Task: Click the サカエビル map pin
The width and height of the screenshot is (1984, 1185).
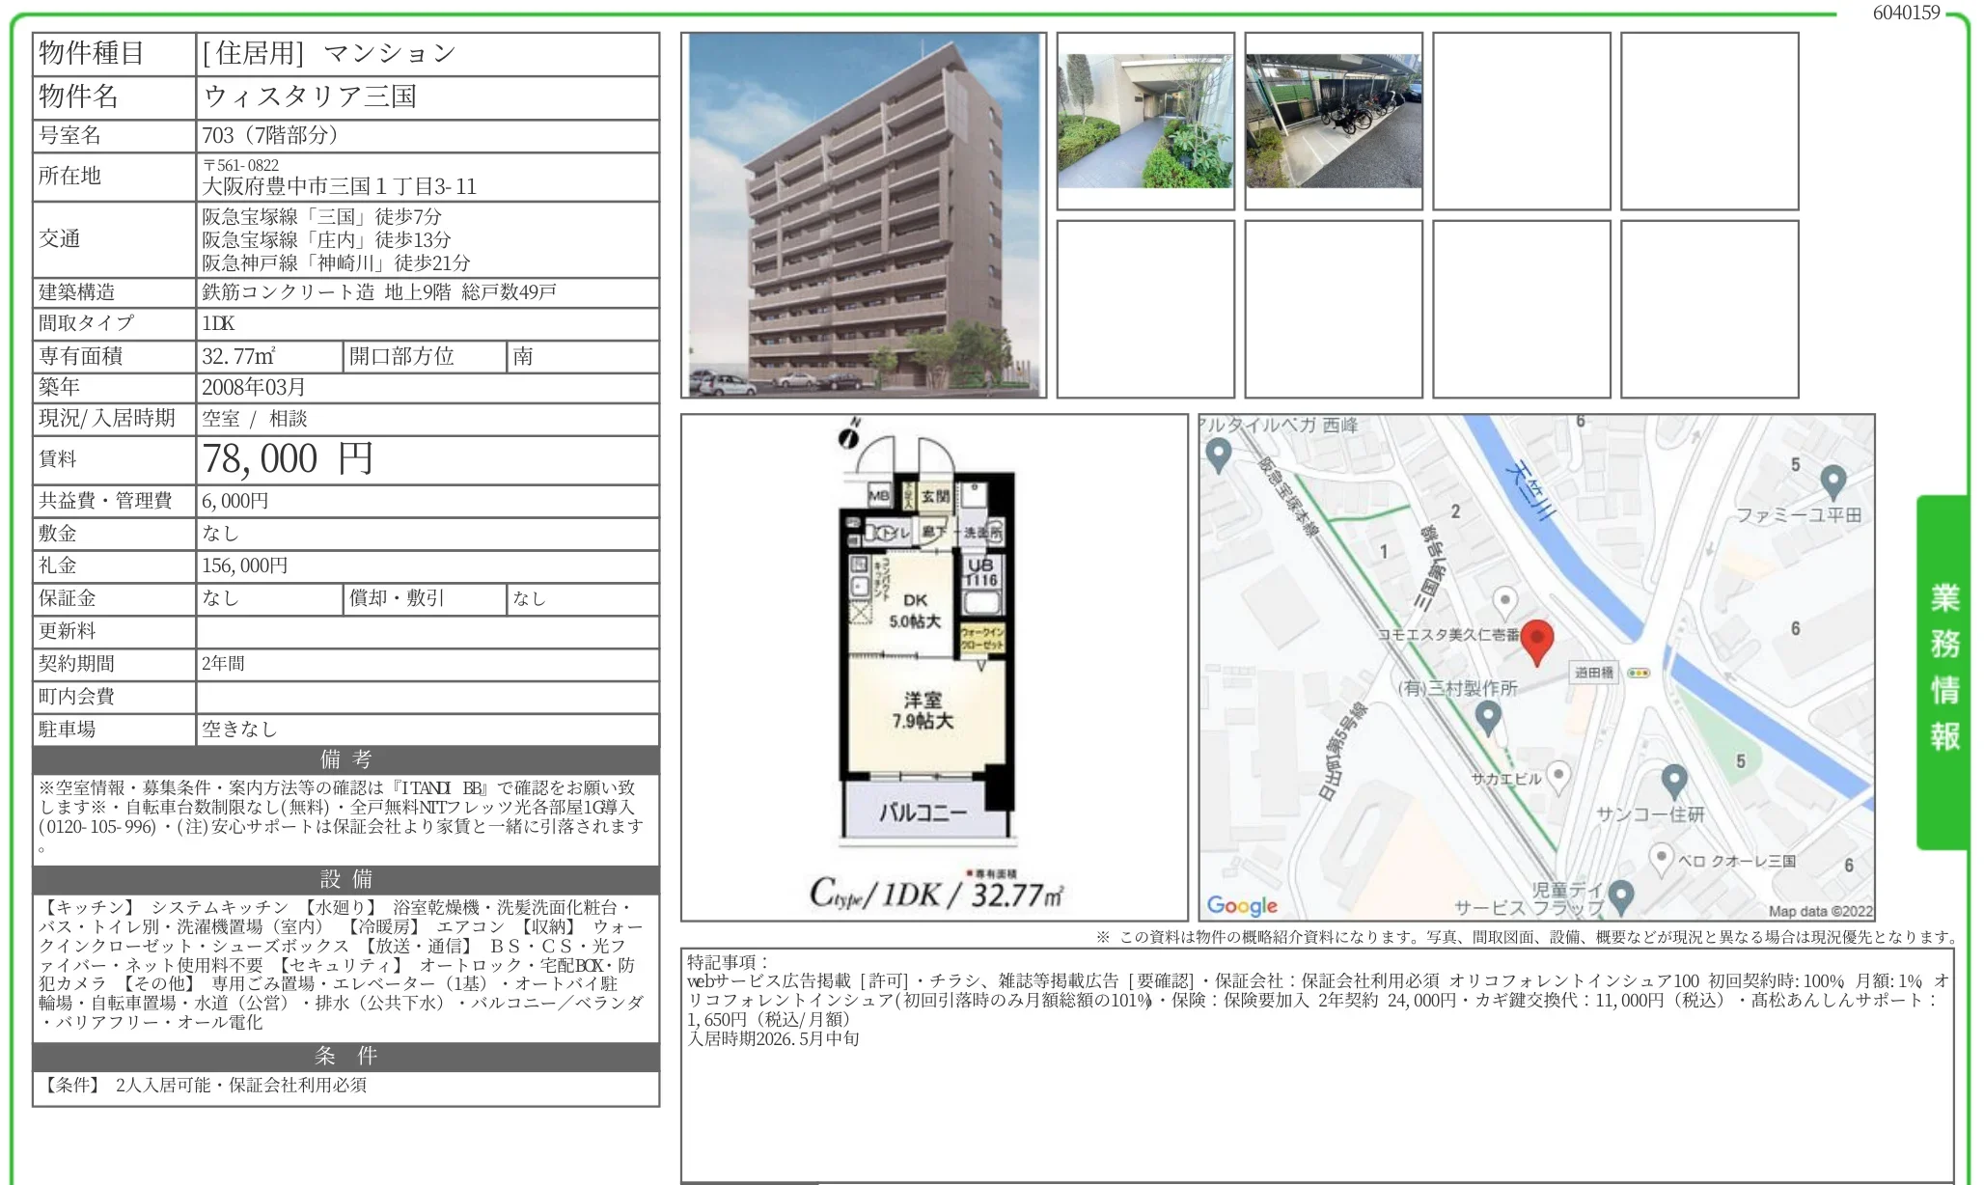Action: click(x=1558, y=775)
